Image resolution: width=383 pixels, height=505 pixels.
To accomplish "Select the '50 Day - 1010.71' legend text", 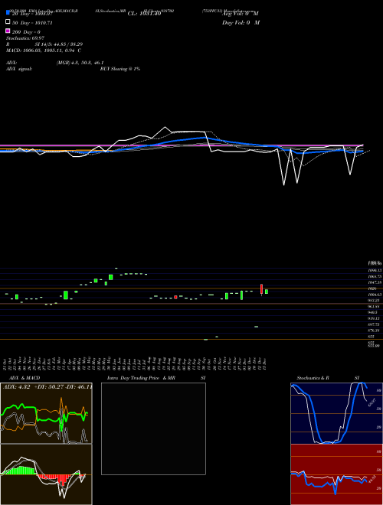I will click(x=32, y=23).
